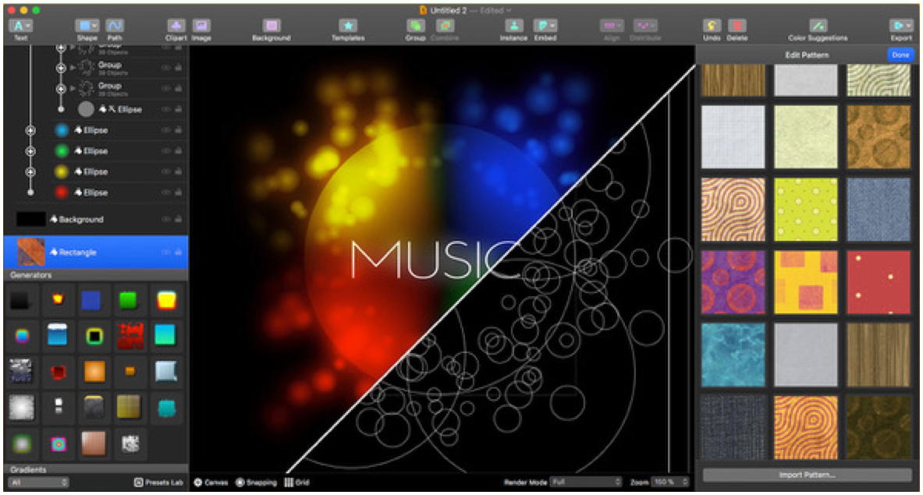The height and width of the screenshot is (495, 923).
Task: Hide the red Ellipse layer
Action: pos(167,193)
